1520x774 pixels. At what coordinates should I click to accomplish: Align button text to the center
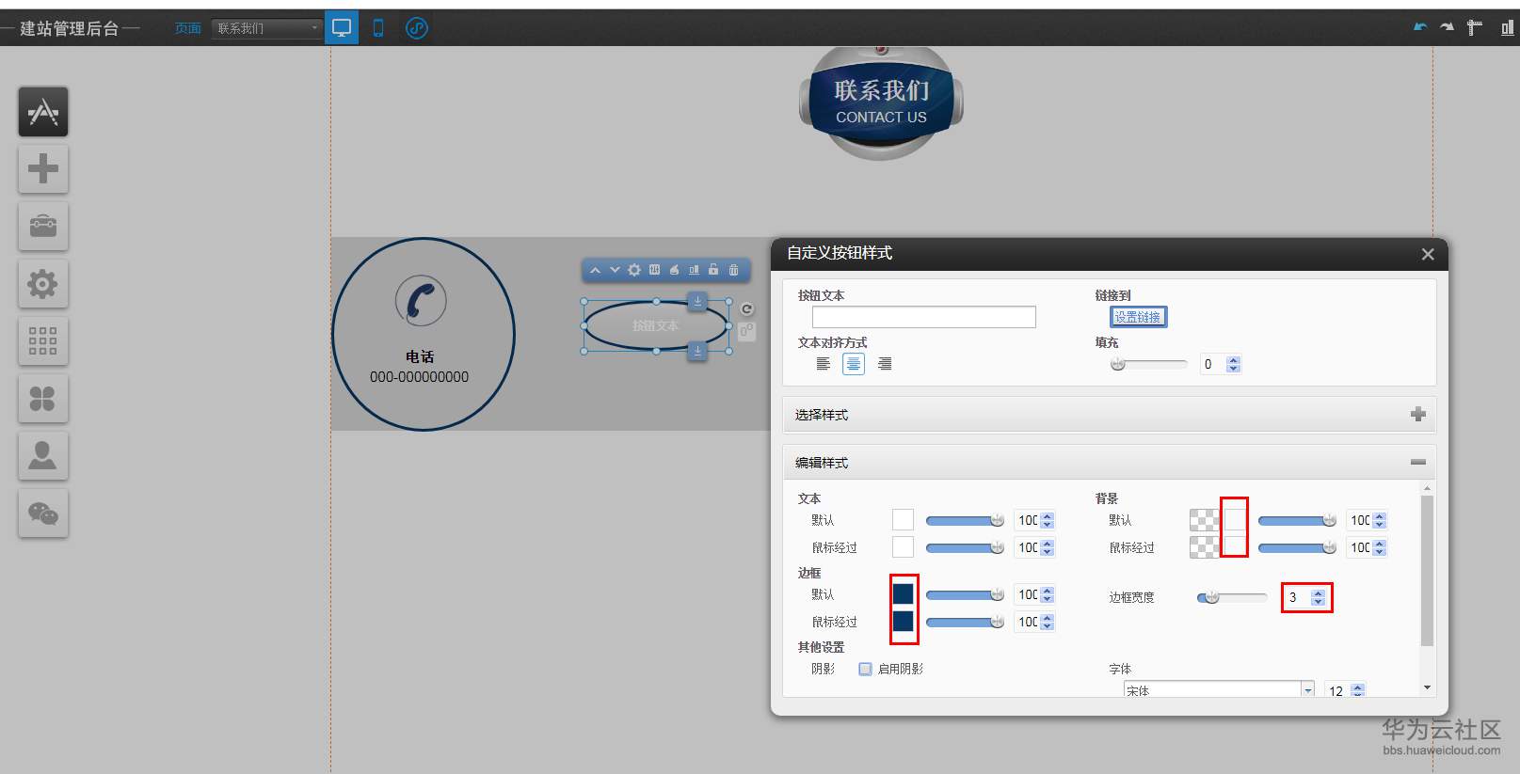point(854,364)
